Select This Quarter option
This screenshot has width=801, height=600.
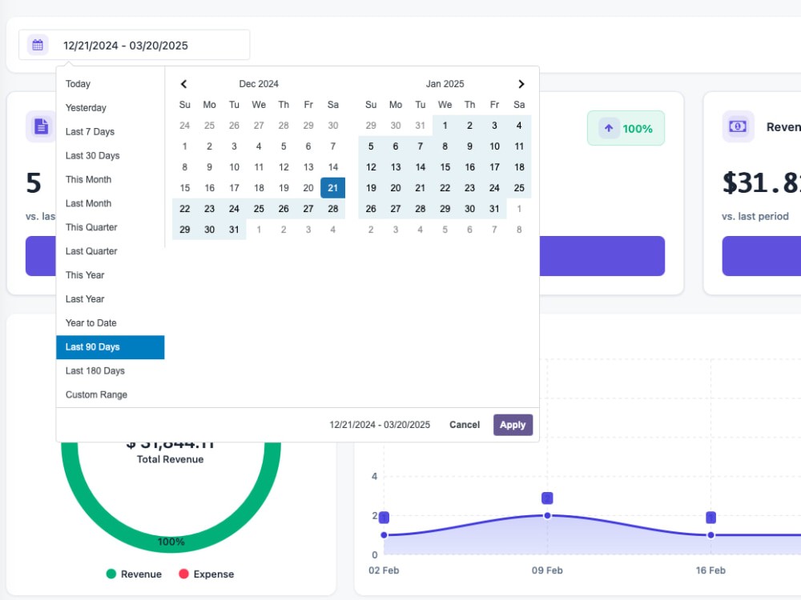(x=111, y=227)
